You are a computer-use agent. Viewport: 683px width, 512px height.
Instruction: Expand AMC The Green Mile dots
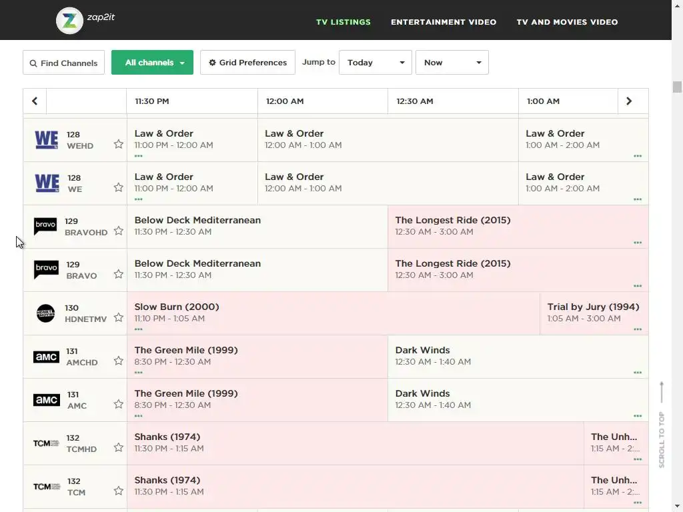click(139, 416)
